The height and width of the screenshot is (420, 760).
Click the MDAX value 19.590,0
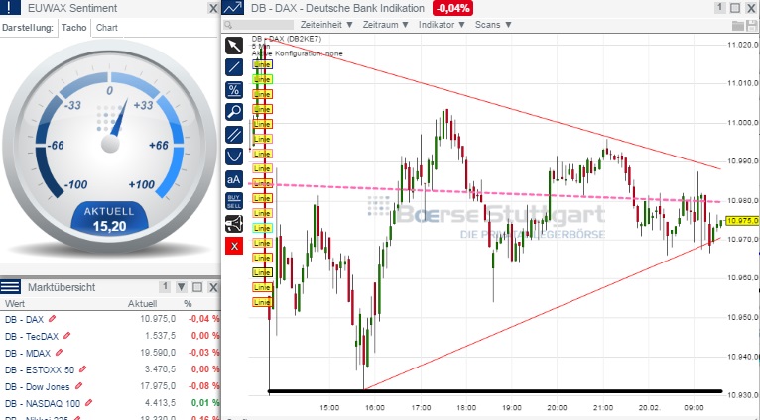(158, 353)
